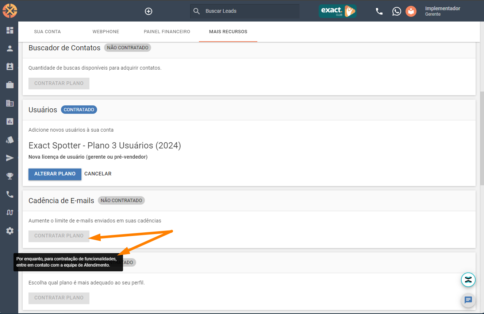Click the ALTERAR PLANO button

[x=55, y=174]
